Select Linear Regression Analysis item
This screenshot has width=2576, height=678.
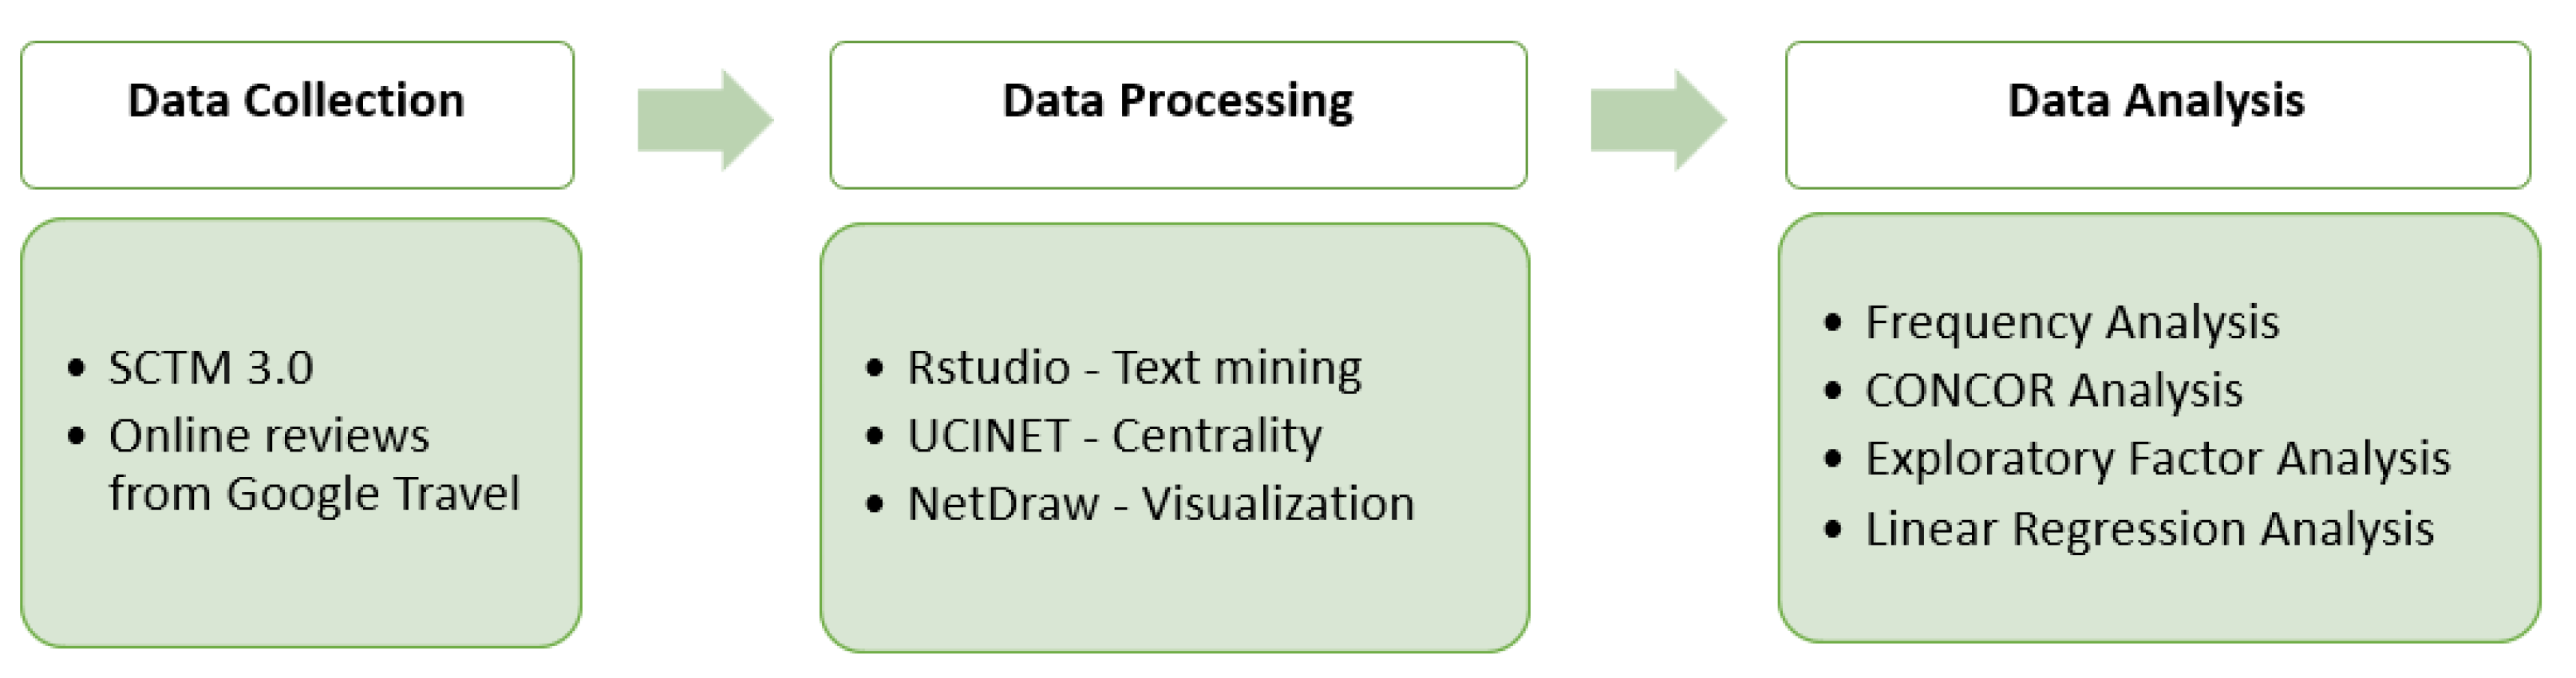(x=2149, y=529)
